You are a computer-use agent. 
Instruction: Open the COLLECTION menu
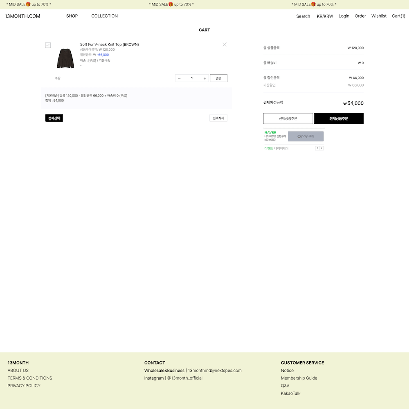click(x=104, y=16)
